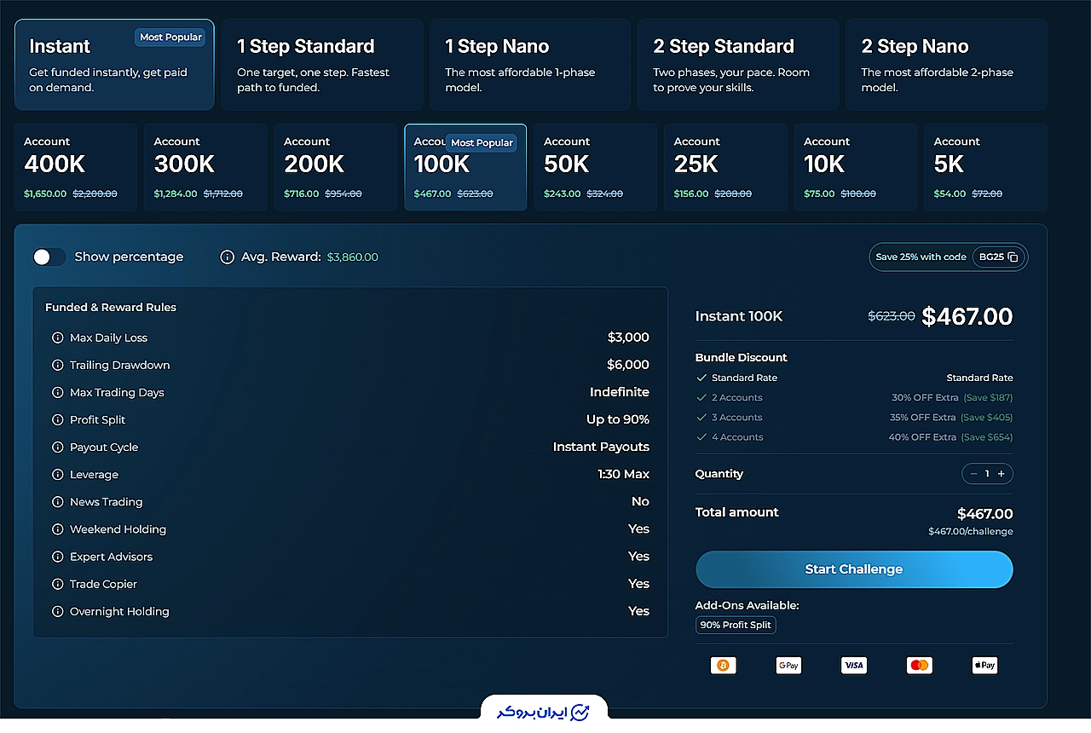Choose the 5K account card
Viewport: 1091px width, 733px height.
985,167
